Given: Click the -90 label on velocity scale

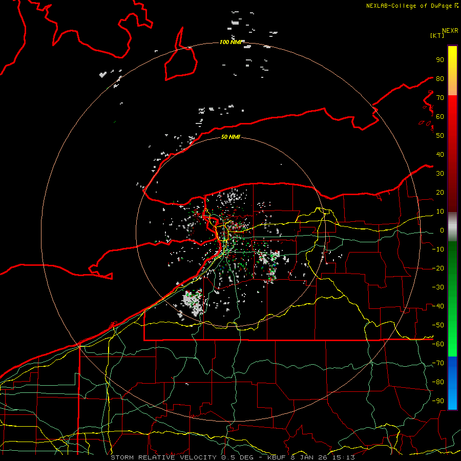Looking at the screenshot, I should (438, 401).
